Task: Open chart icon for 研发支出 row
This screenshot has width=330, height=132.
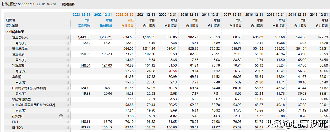Action: point(67,116)
